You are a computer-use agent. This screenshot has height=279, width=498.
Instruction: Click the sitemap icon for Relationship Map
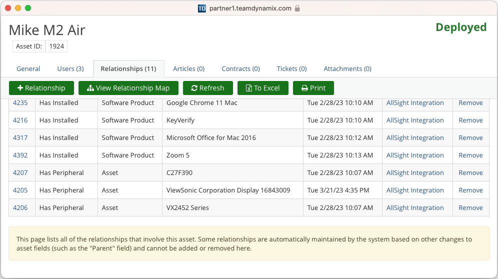point(90,88)
